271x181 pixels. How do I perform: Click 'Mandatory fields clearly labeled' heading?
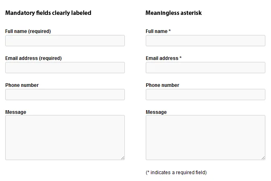[48, 13]
